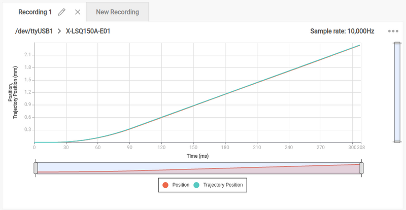
Task: Click right handle of time range slider
Action: point(361,168)
